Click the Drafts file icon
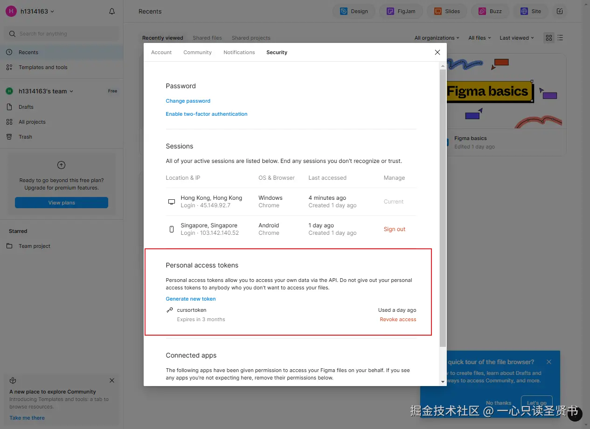Viewport: 590px width, 429px height. (x=9, y=107)
